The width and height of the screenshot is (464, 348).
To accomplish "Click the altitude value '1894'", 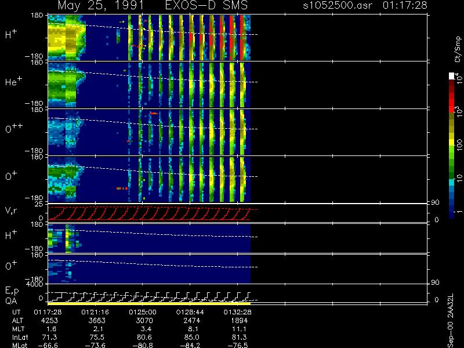I will (x=239, y=321).
